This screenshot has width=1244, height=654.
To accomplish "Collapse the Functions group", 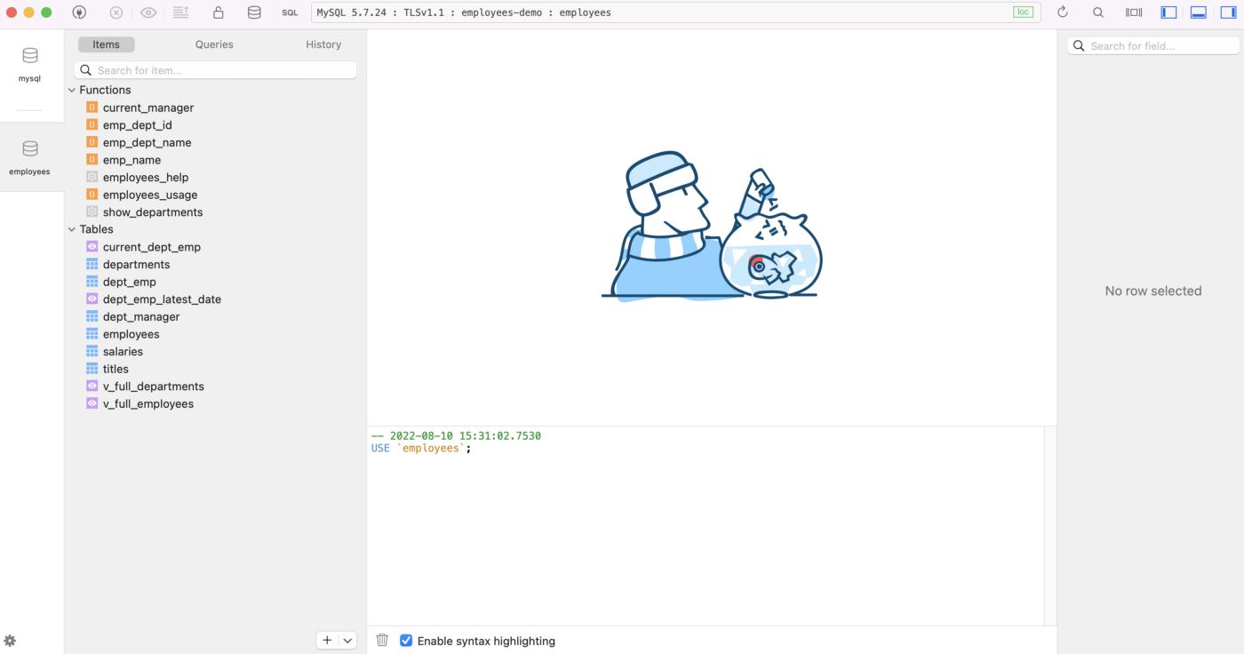I will coord(72,90).
